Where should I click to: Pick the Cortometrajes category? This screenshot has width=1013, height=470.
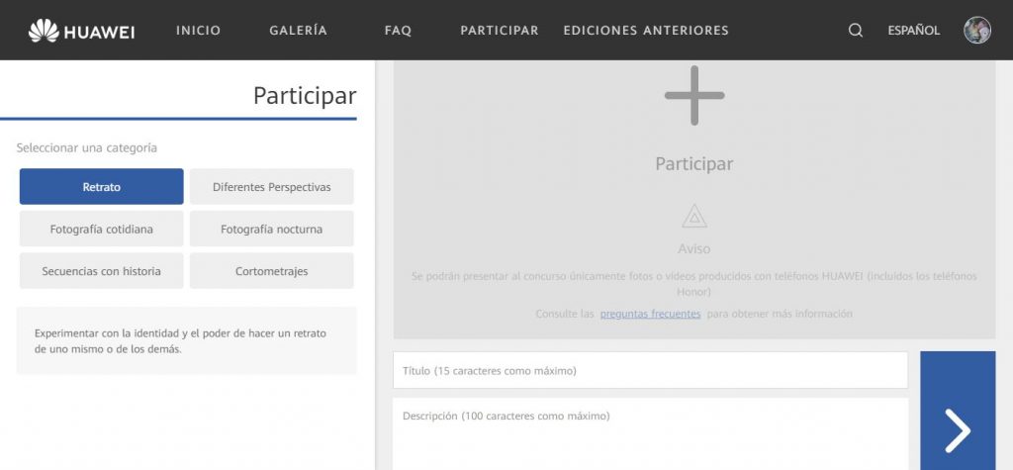tap(271, 271)
